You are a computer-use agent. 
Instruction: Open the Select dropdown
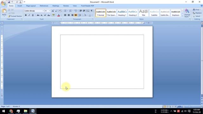[197, 16]
